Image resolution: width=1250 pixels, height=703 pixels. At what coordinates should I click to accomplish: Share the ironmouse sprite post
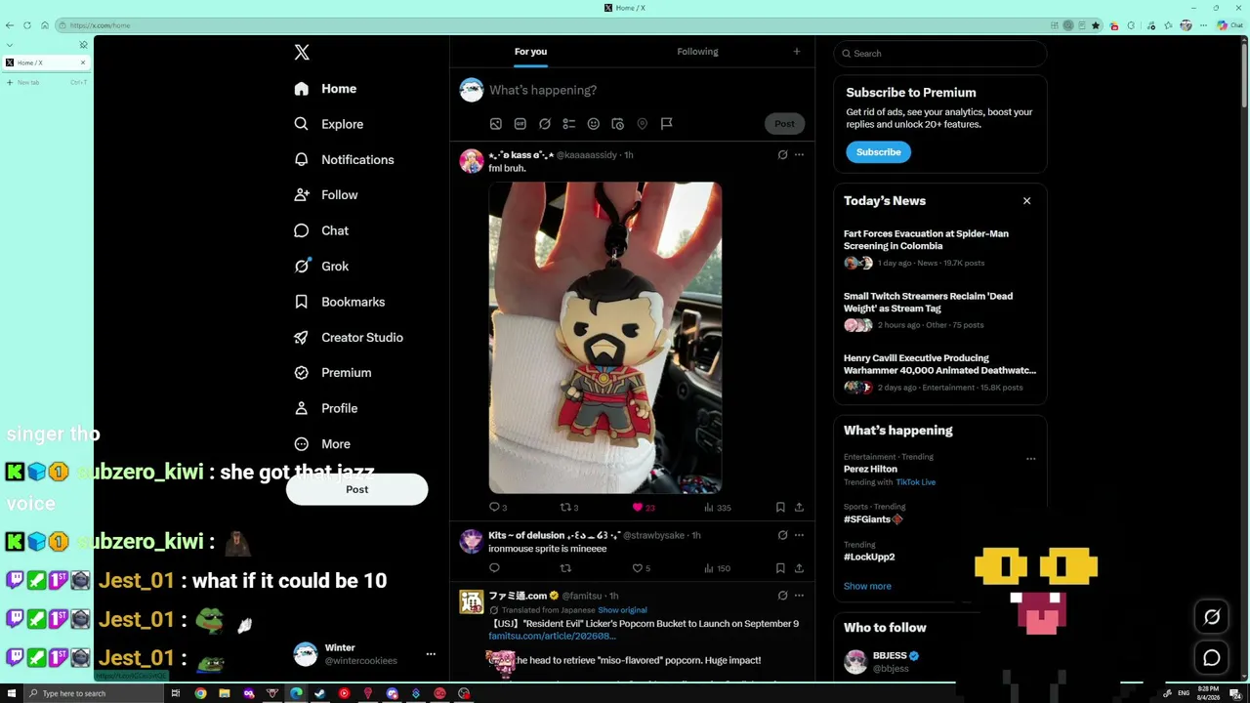799,568
